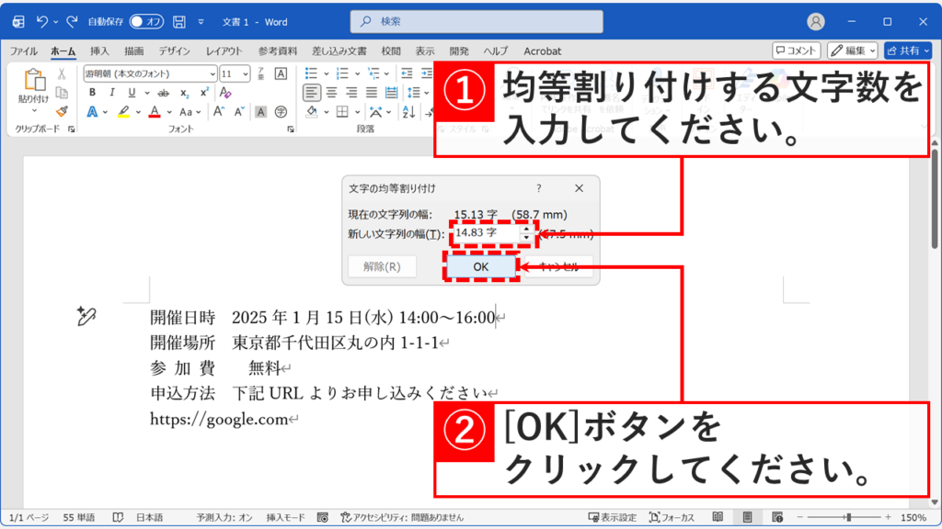Click the 解除(R) button
Image resolution: width=942 pixels, height=529 pixels.
[x=383, y=266]
